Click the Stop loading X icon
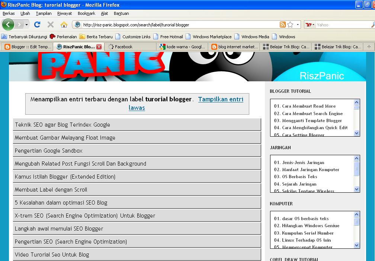 coord(50,25)
